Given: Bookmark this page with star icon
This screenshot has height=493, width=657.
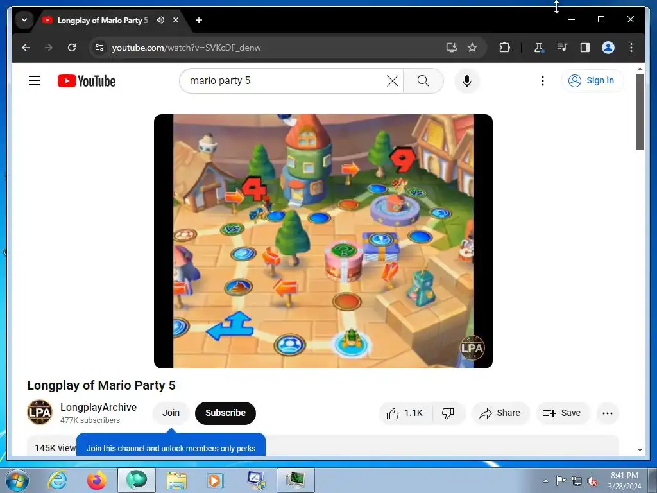Looking at the screenshot, I should 472,48.
